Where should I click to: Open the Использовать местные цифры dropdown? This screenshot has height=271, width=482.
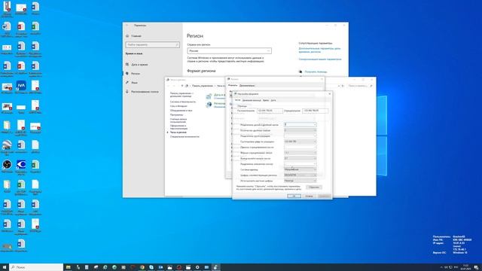tap(300, 181)
